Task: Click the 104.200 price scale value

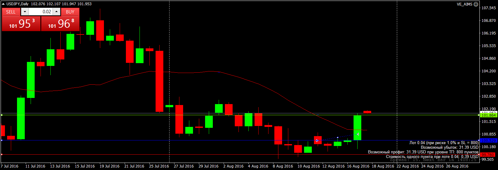Action: point(489,71)
